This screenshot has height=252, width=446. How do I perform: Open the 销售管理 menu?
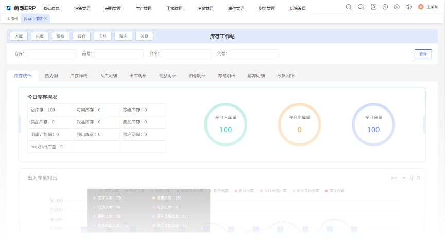(x=82, y=9)
